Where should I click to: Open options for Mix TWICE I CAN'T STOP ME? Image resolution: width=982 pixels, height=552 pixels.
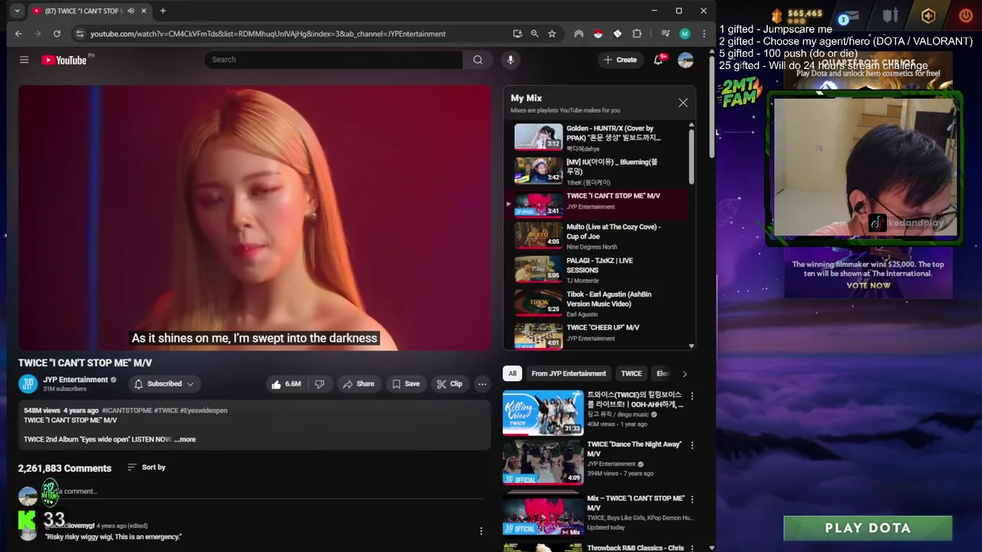point(692,500)
